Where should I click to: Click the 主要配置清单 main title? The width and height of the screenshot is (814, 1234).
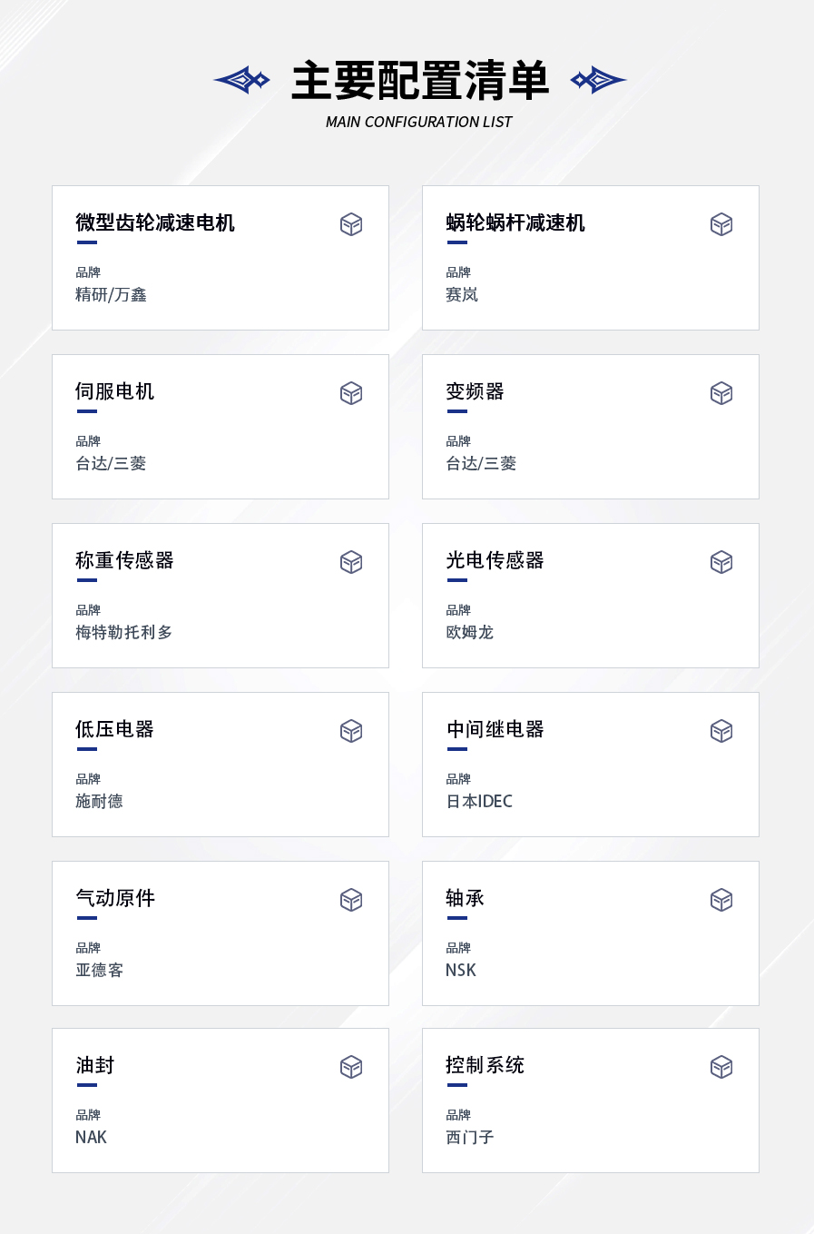click(x=420, y=81)
